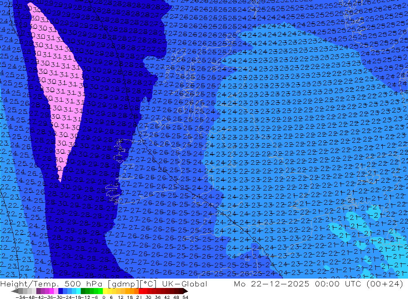Select the pink -30 legend color swatch
Screen dimensions: 408x299
[56, 291]
